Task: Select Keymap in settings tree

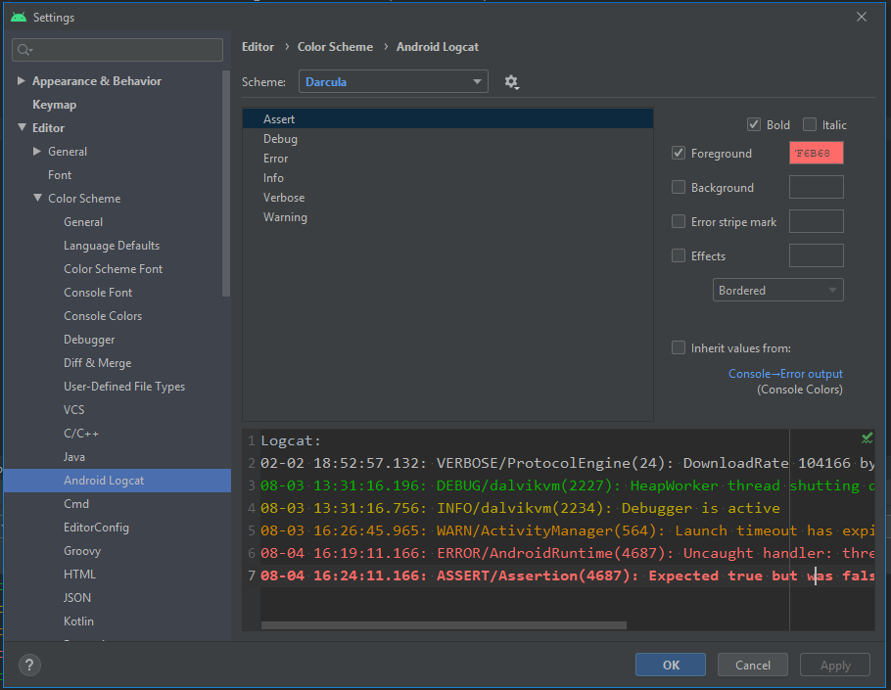Action: [54, 105]
